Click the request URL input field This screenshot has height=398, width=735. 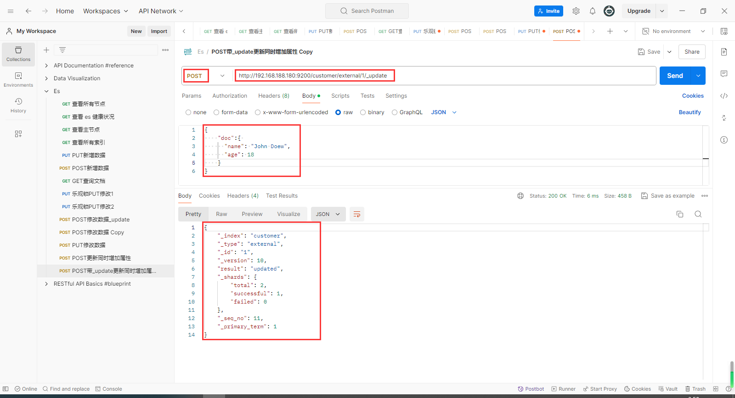tap(445, 76)
